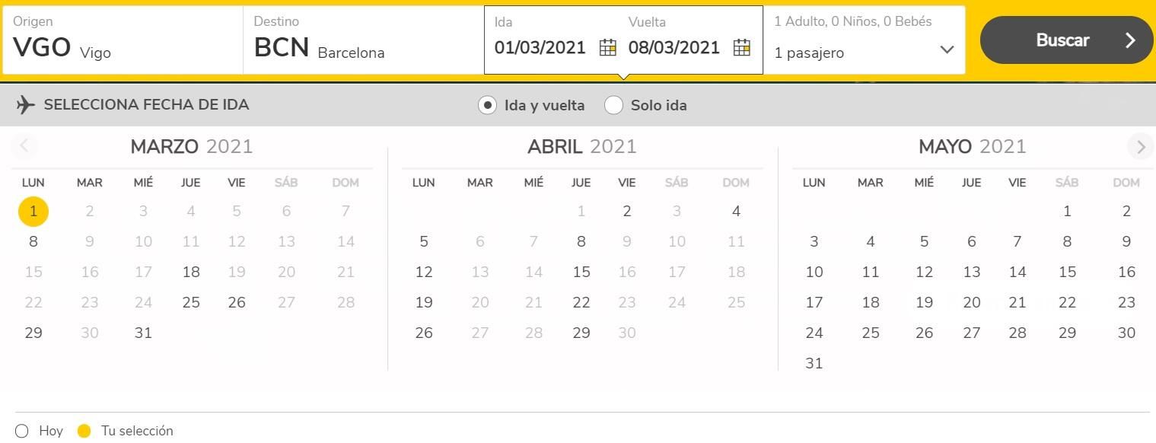Click the arrow icon on Buscar button
This screenshot has width=1156, height=443.
click(1130, 40)
